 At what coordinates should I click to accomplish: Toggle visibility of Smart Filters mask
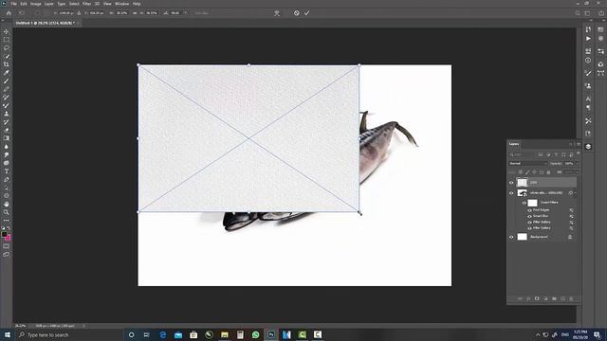coord(524,203)
